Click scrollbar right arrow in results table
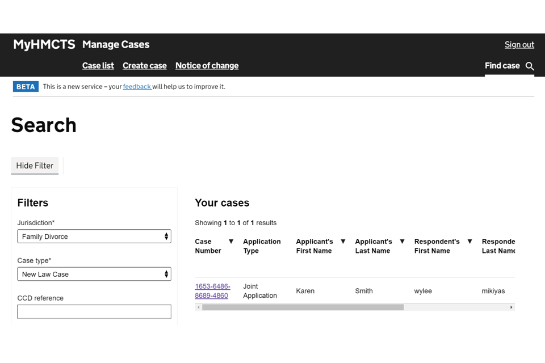This screenshot has width=545, height=363. [x=511, y=307]
